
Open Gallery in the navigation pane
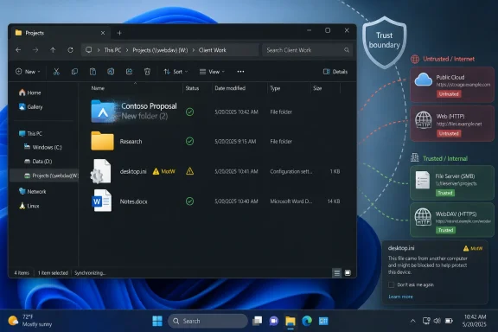30,106
